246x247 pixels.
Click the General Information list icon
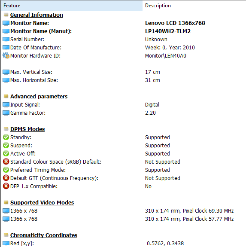6,15
